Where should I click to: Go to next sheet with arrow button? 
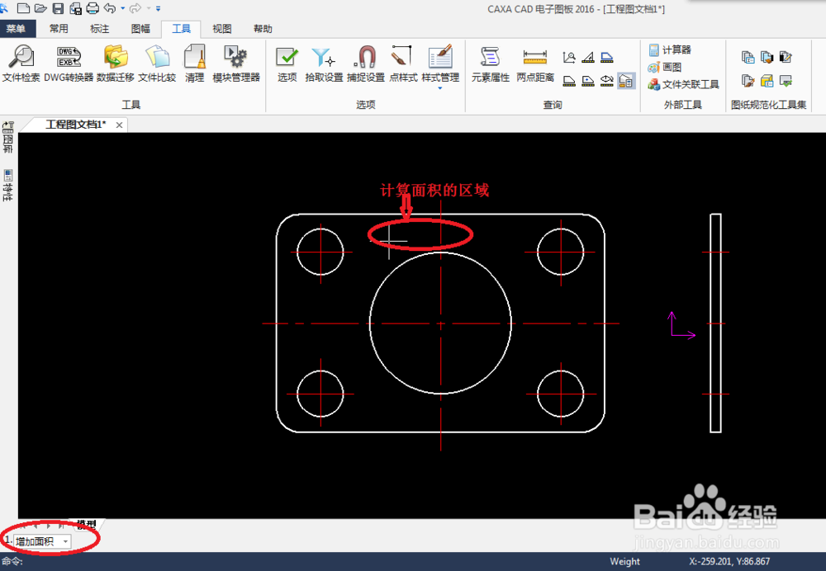(x=49, y=526)
